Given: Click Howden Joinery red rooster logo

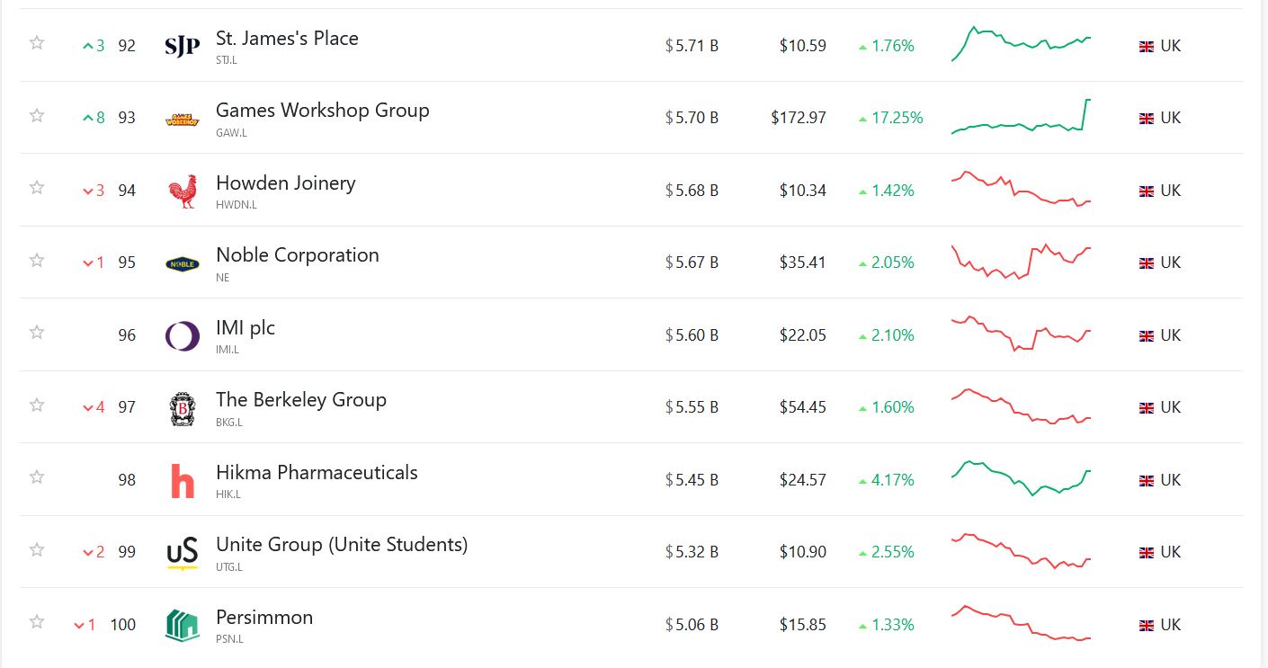Looking at the screenshot, I should pos(183,191).
